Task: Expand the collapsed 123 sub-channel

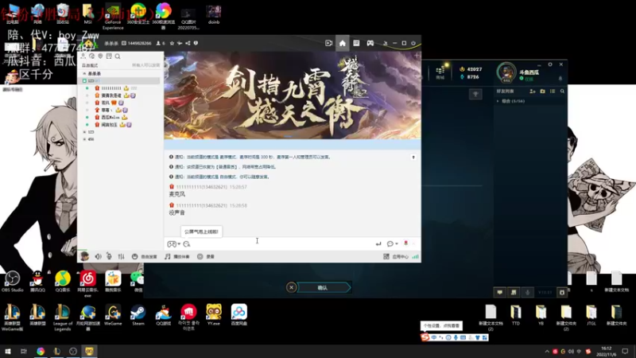Action: click(x=84, y=132)
